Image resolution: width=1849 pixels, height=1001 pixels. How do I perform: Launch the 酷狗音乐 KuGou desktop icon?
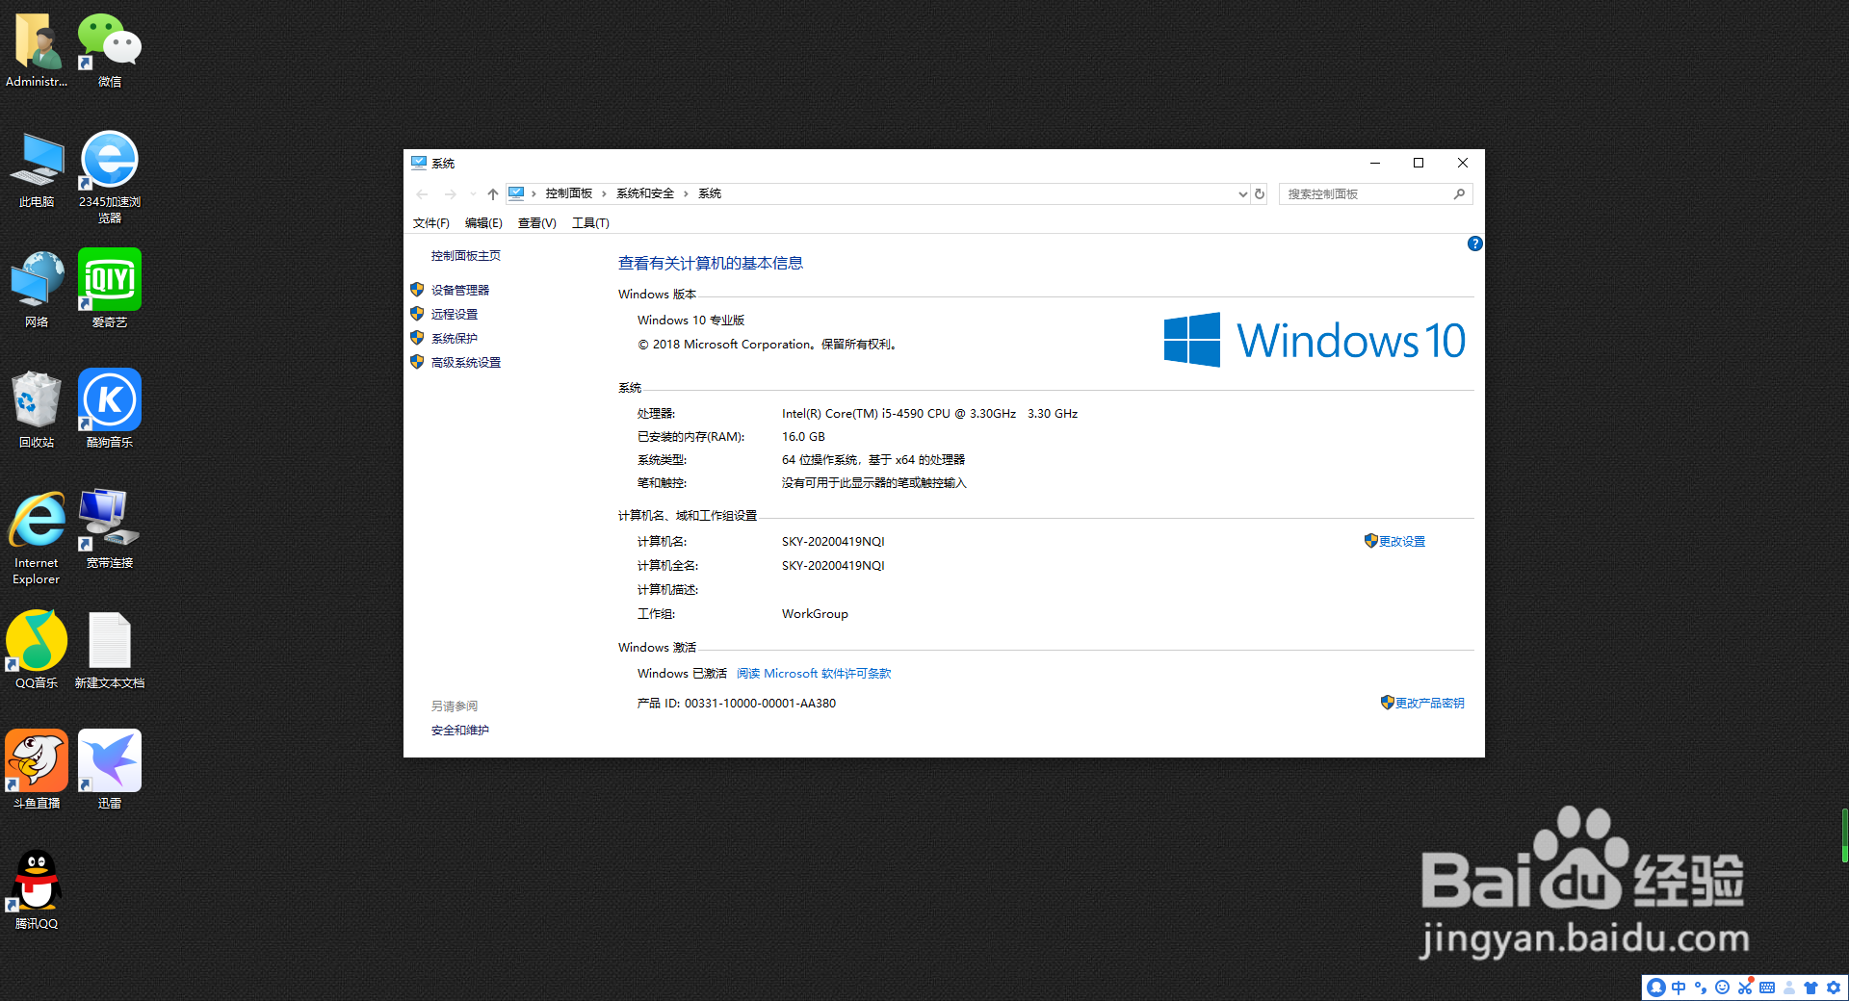[110, 411]
